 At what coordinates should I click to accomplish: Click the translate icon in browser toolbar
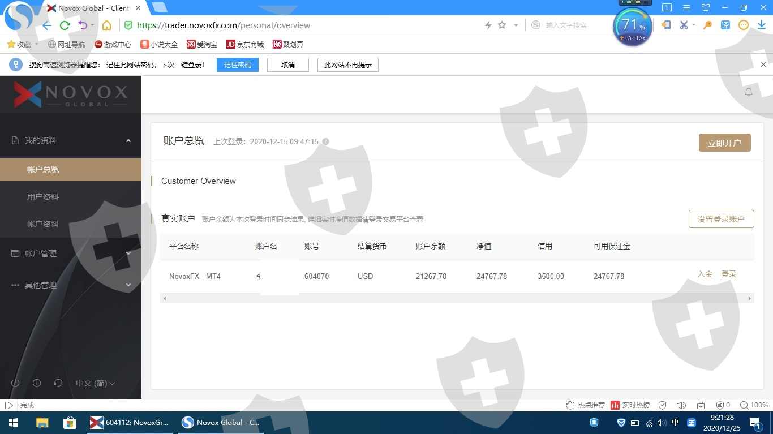(x=725, y=25)
